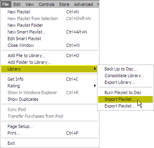Click Burn Playlist to Disc
This screenshot has width=154, height=148.
click(x=125, y=92)
